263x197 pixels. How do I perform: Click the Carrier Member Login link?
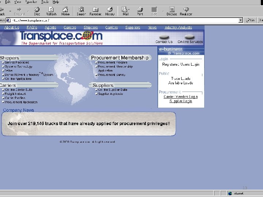pyautogui.click(x=181, y=97)
